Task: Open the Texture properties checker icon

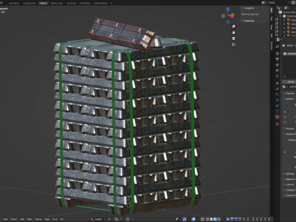Action: point(277,124)
